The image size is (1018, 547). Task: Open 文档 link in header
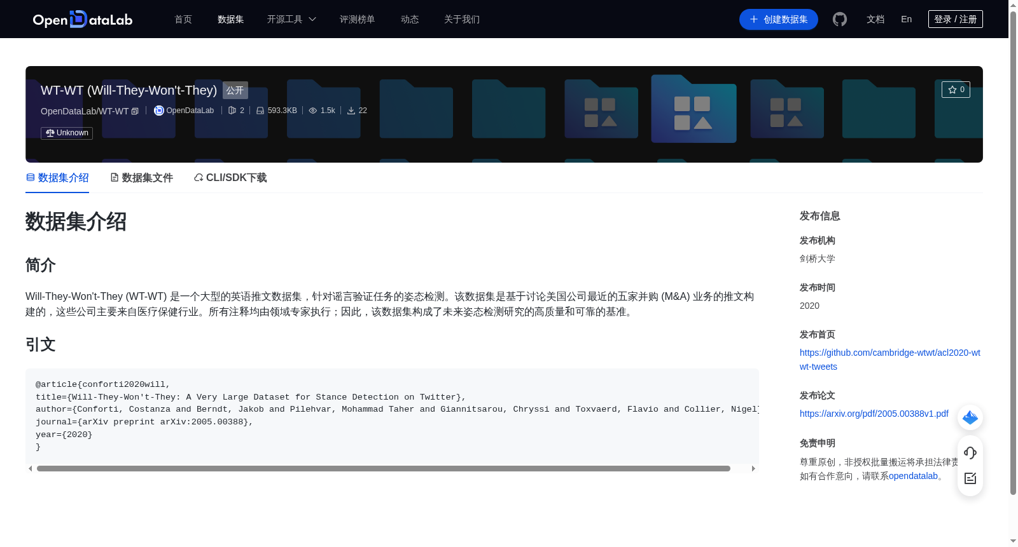tap(875, 20)
